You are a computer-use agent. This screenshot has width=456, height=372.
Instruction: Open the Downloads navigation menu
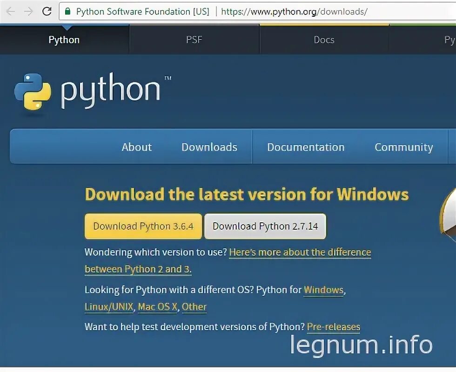pyautogui.click(x=209, y=147)
